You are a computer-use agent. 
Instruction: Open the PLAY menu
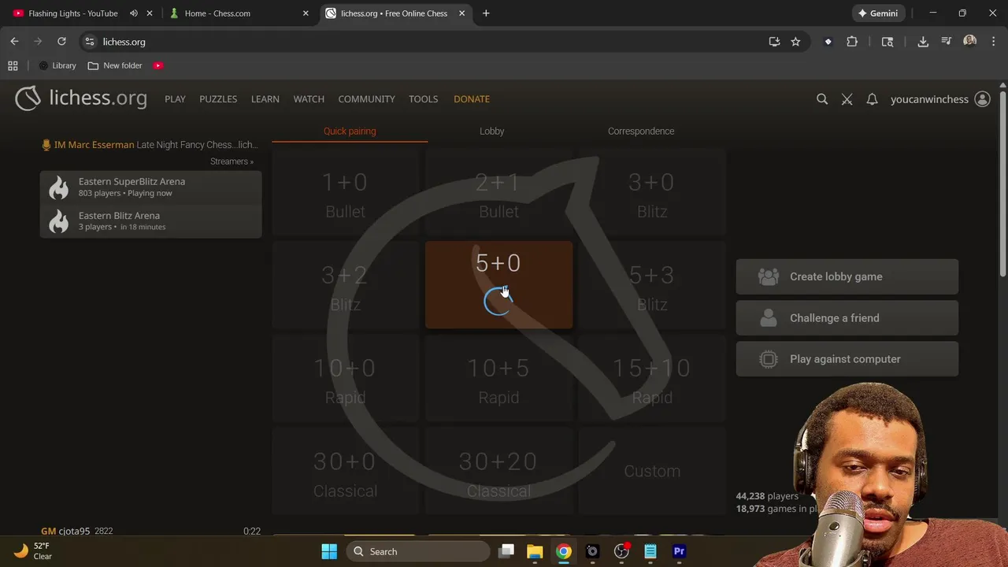pos(175,99)
